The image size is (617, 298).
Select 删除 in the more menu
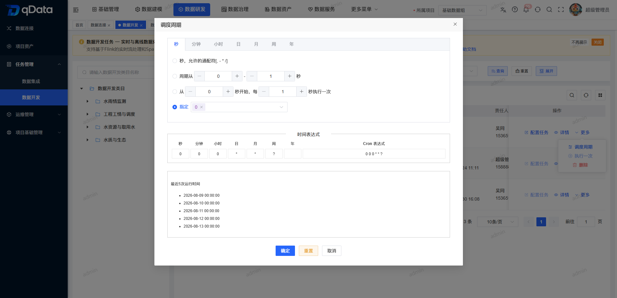[580, 165]
